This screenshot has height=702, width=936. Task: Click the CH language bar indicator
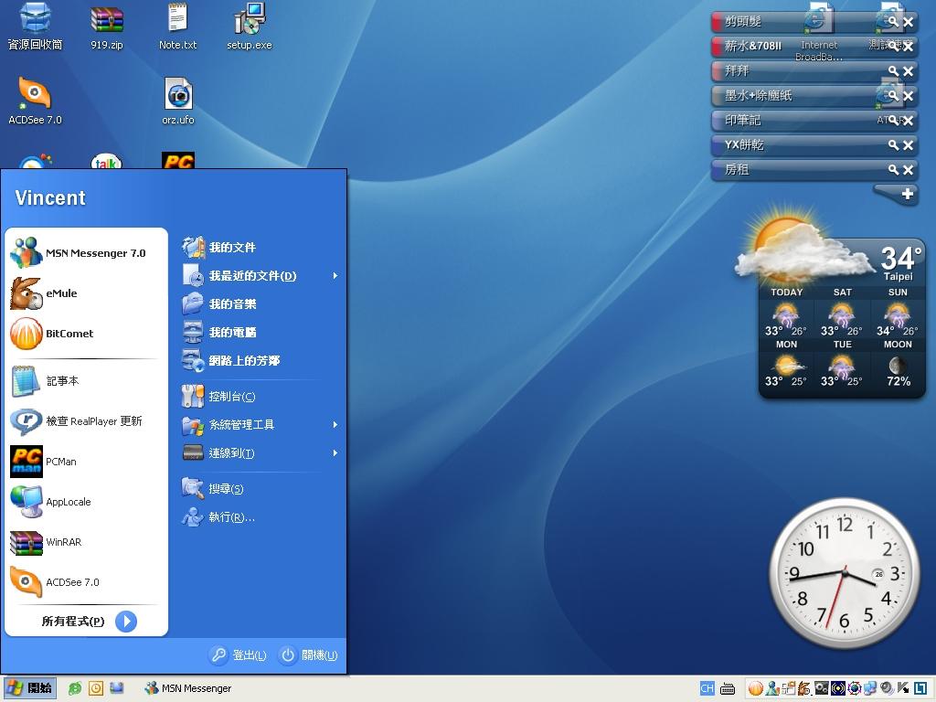pos(707,688)
